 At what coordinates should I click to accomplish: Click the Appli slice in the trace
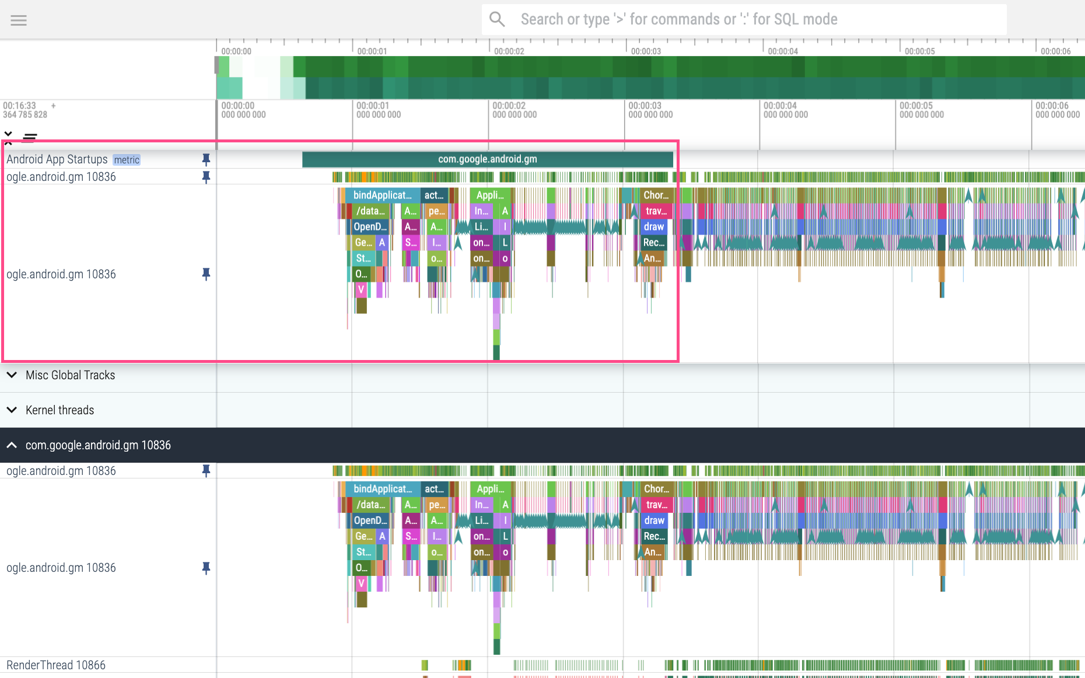(x=490, y=195)
